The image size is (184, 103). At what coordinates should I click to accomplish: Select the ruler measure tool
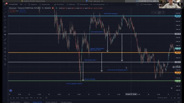pyautogui.click(x=5, y=40)
